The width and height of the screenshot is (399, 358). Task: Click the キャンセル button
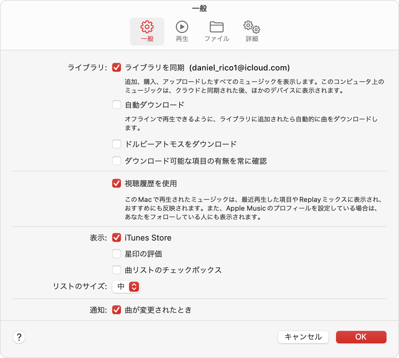[303, 337]
